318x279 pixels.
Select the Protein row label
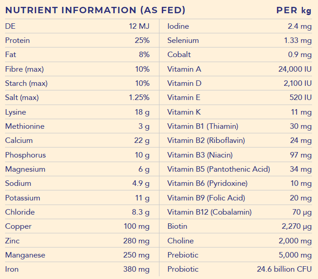[17, 41]
